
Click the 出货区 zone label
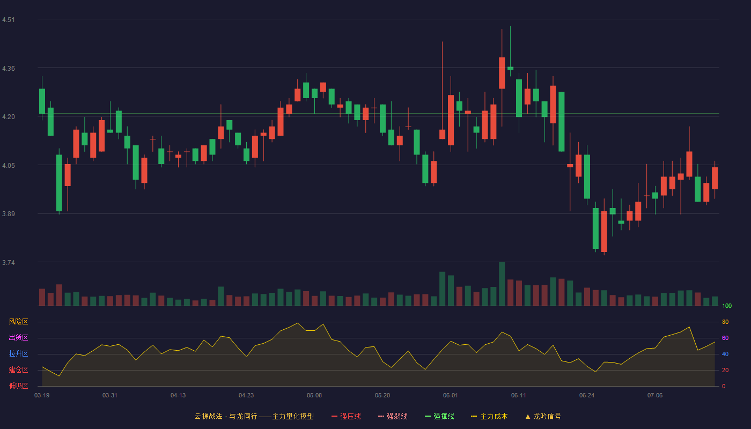click(18, 338)
